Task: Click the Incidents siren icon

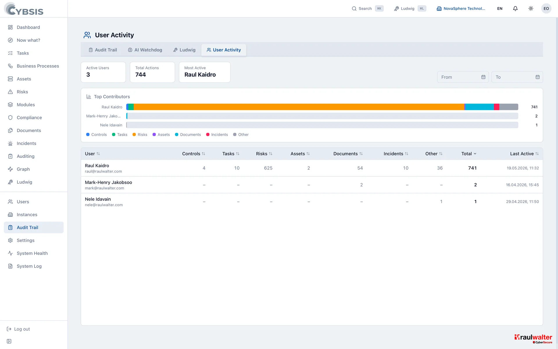Action: point(10,143)
